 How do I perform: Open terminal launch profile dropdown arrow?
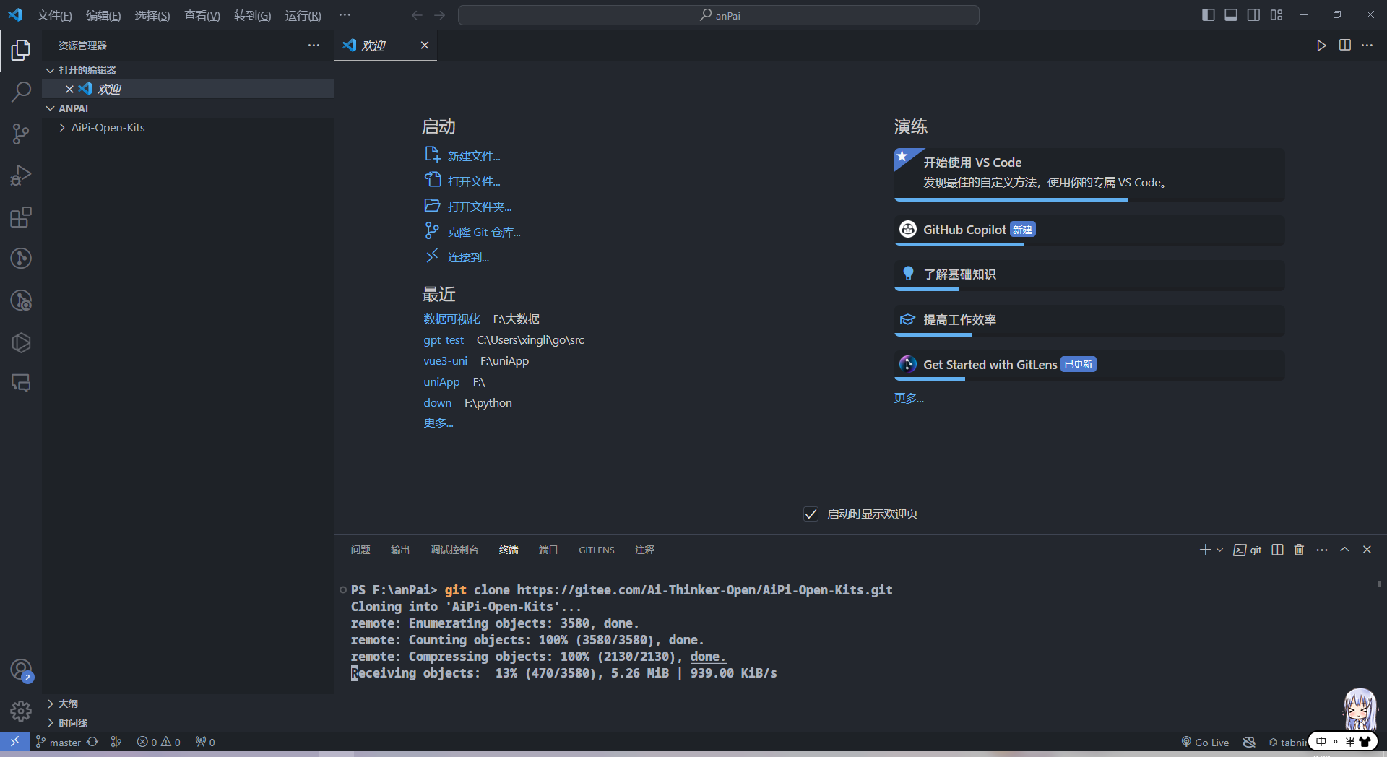(x=1220, y=550)
